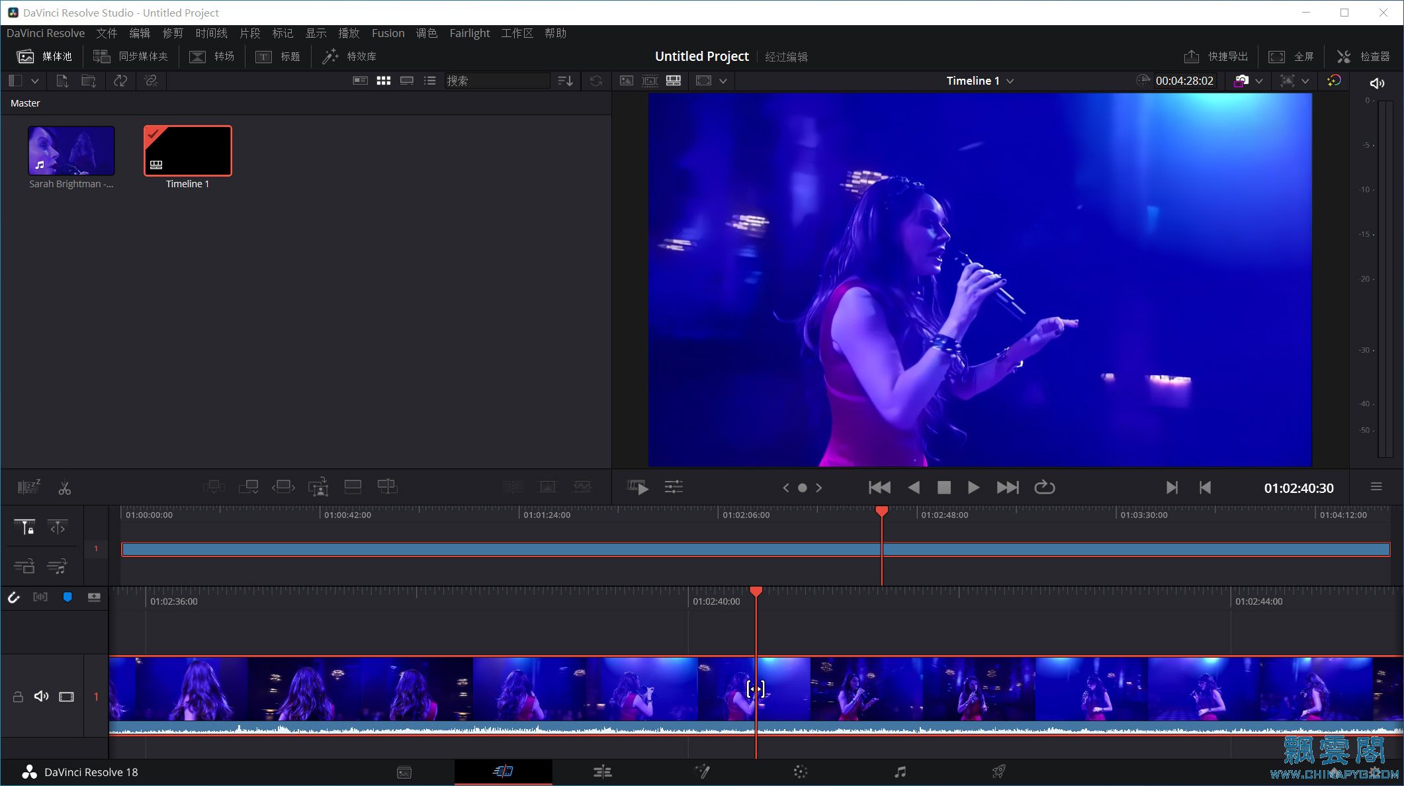Viewport: 1404px width, 786px height.
Task: Switch media pool to thumbnail grid view
Action: coord(383,81)
